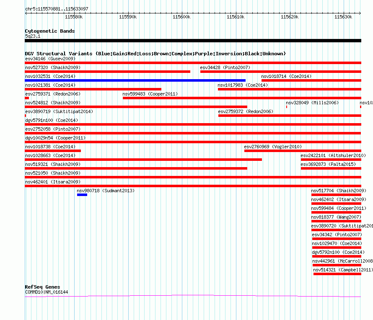Click the 115630k ruler tick label

click(343, 17)
